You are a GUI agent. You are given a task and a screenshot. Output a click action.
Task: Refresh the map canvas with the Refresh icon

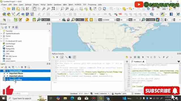point(104,9)
